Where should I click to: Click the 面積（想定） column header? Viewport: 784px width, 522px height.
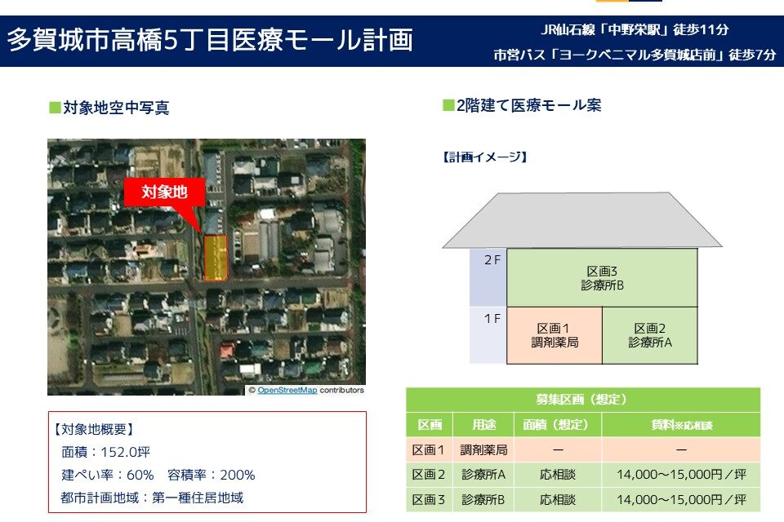(558, 425)
